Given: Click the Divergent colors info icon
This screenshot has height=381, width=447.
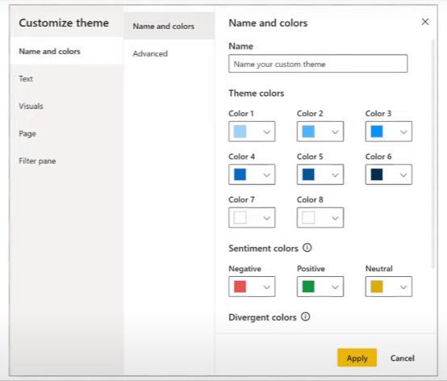Looking at the screenshot, I should click(x=305, y=316).
